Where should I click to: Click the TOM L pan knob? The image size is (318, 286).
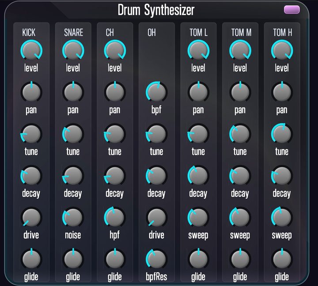pos(198,92)
